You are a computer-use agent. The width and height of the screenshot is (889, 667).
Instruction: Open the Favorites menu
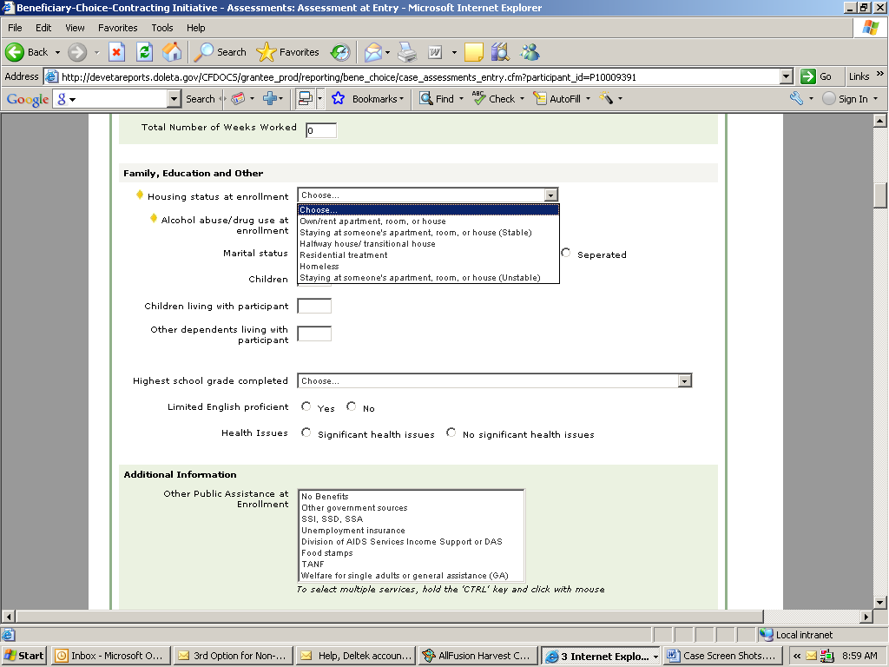click(117, 28)
